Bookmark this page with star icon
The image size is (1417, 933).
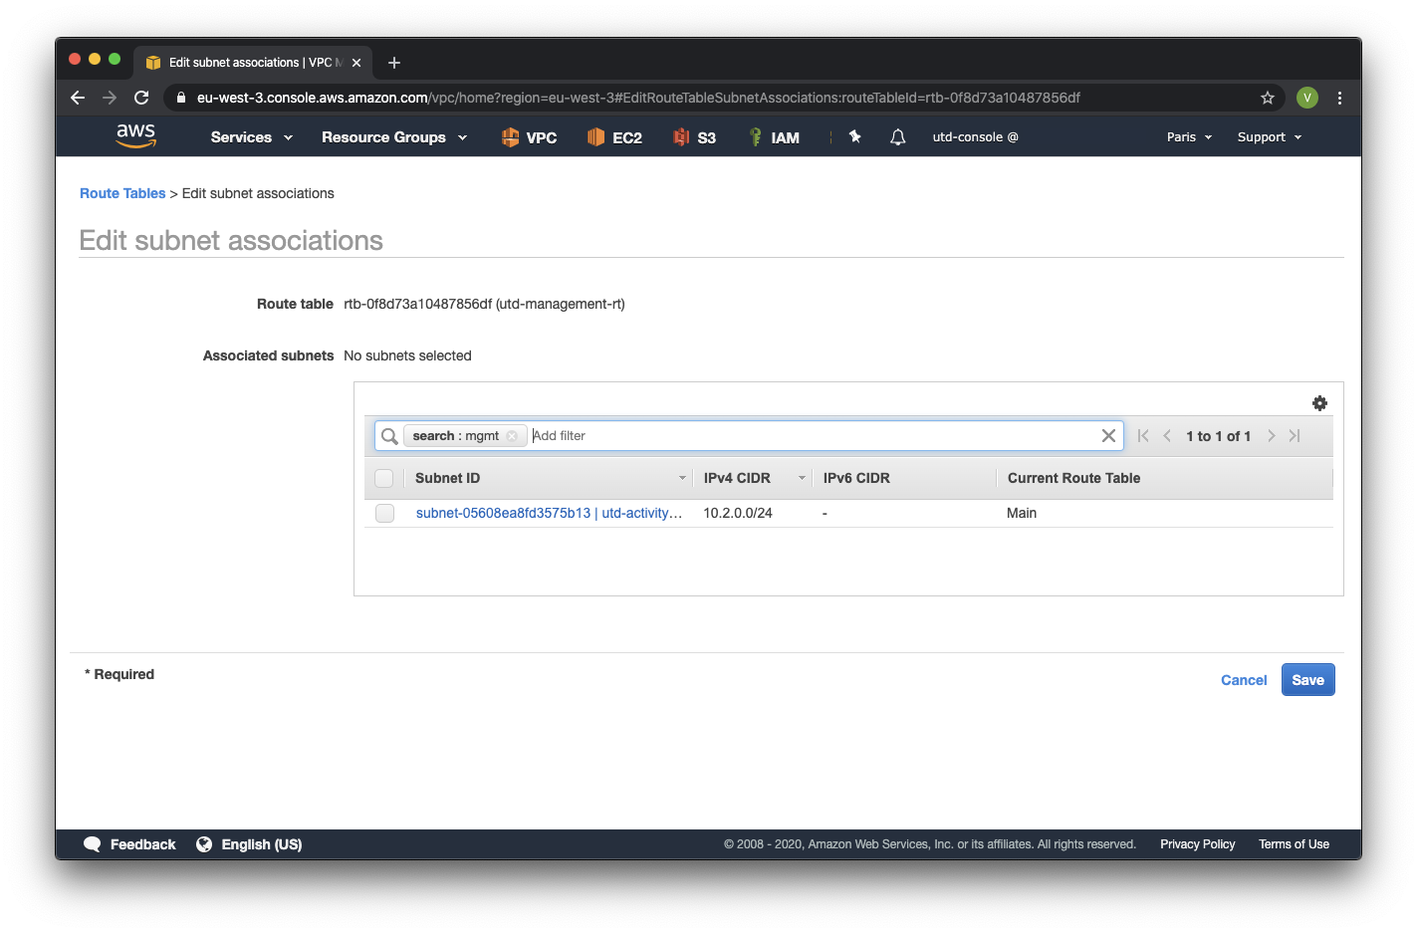(x=1268, y=98)
